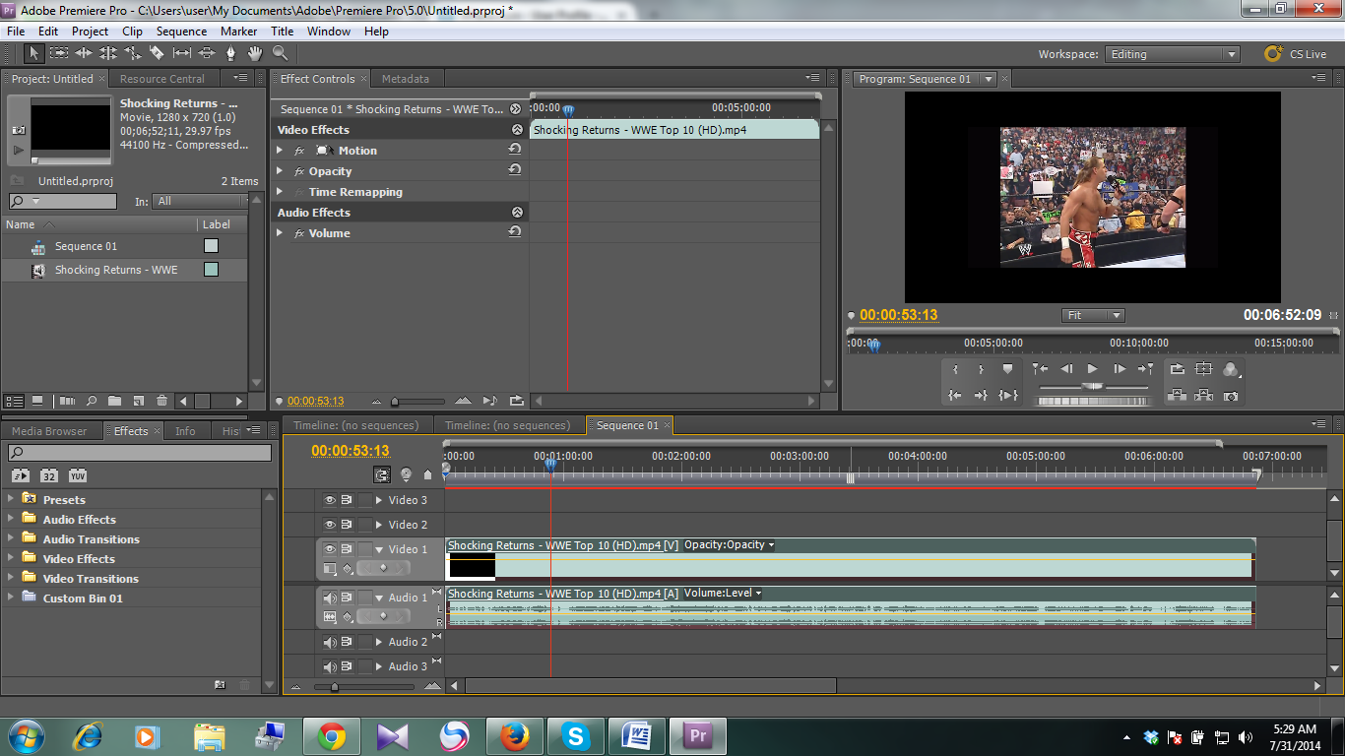This screenshot has width=1345, height=756.
Task: Switch to the Metadata tab
Action: click(406, 79)
